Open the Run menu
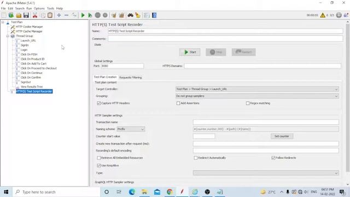This screenshot has height=197, width=350. pyautogui.click(x=29, y=8)
